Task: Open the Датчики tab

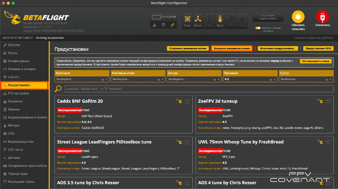Action: pyautogui.click(x=24, y=158)
